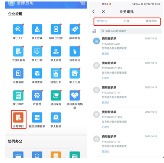Open the 阿米巴经营 app icon
This screenshot has height=163, width=164.
point(56,29)
